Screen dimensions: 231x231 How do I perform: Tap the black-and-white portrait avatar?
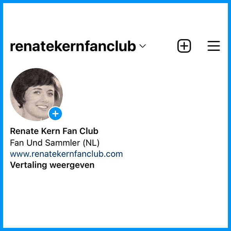pyautogui.click(x=36, y=95)
